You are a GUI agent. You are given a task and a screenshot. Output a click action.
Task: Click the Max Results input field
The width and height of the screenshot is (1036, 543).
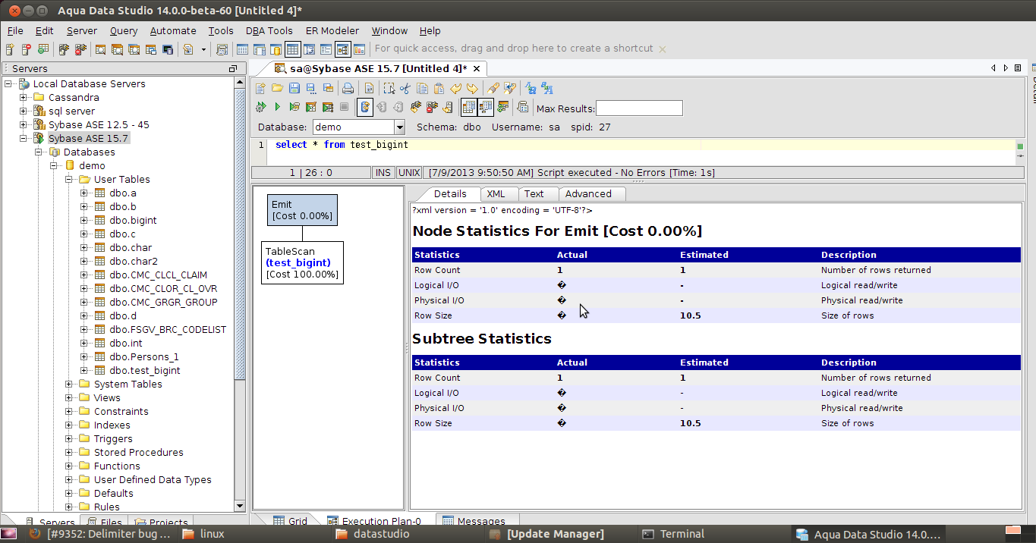pos(639,108)
